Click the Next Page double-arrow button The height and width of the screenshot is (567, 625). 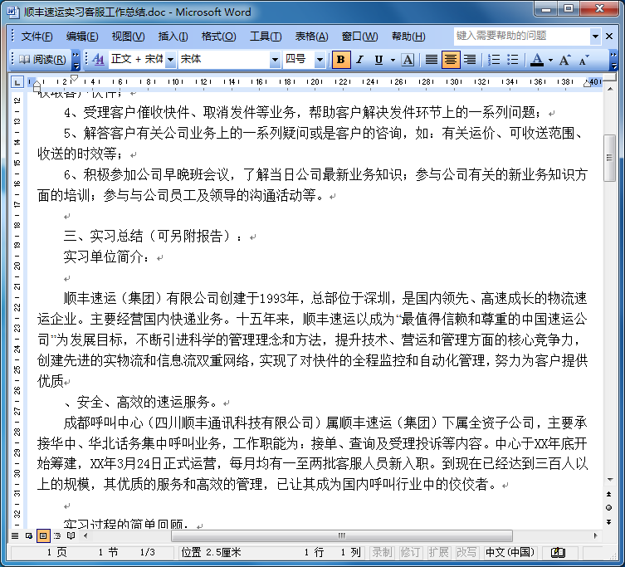[608, 521]
